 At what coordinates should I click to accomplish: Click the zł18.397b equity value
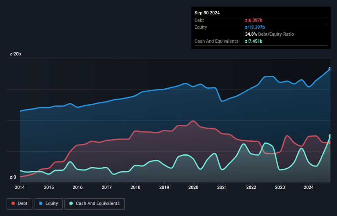coord(255,27)
